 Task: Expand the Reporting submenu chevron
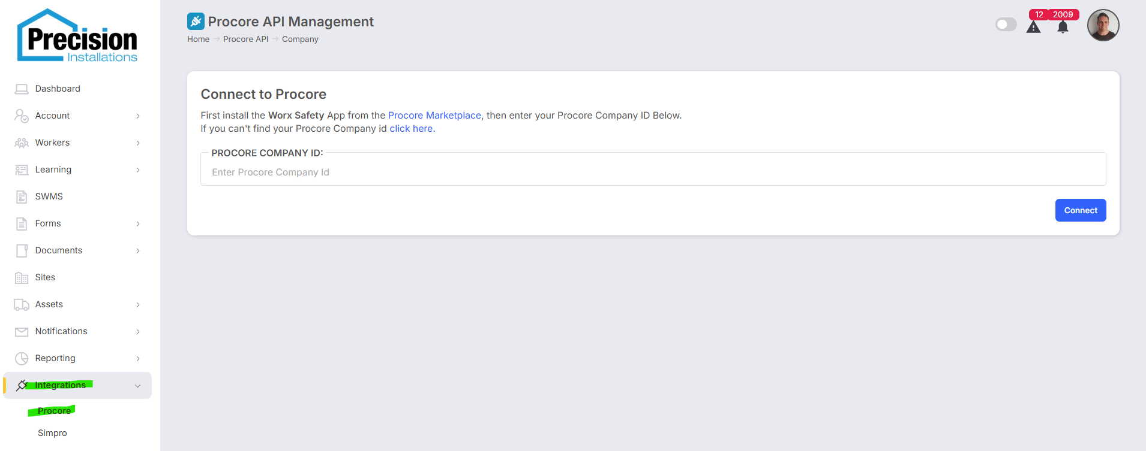(x=138, y=359)
